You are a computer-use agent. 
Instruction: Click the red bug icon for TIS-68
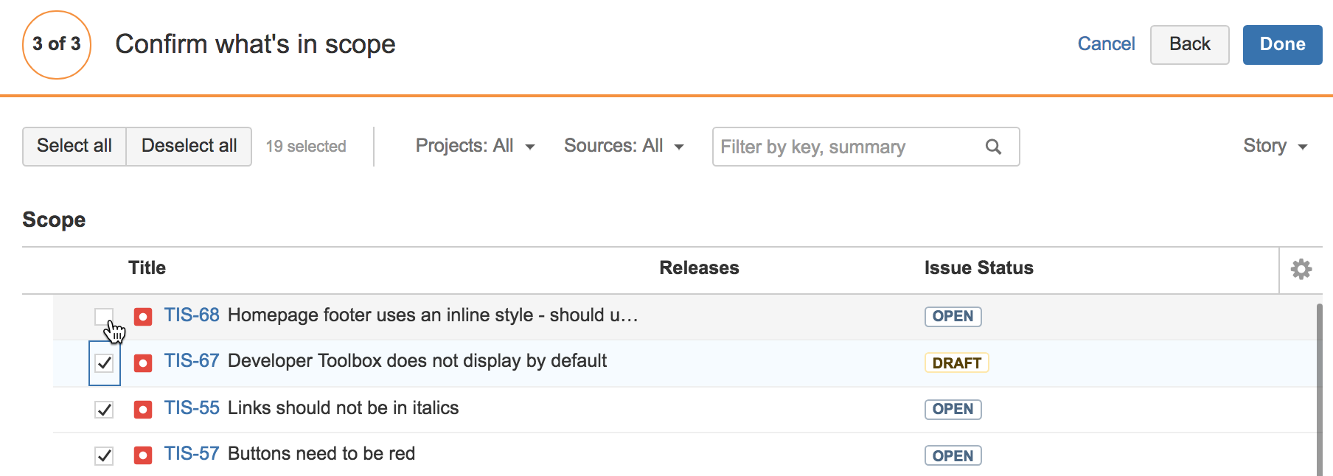143,317
